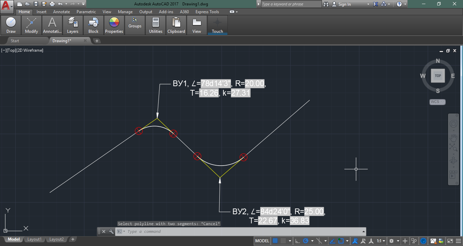The image size is (463, 246).
Task: Click the Plot printer icon
Action: coord(52,4)
